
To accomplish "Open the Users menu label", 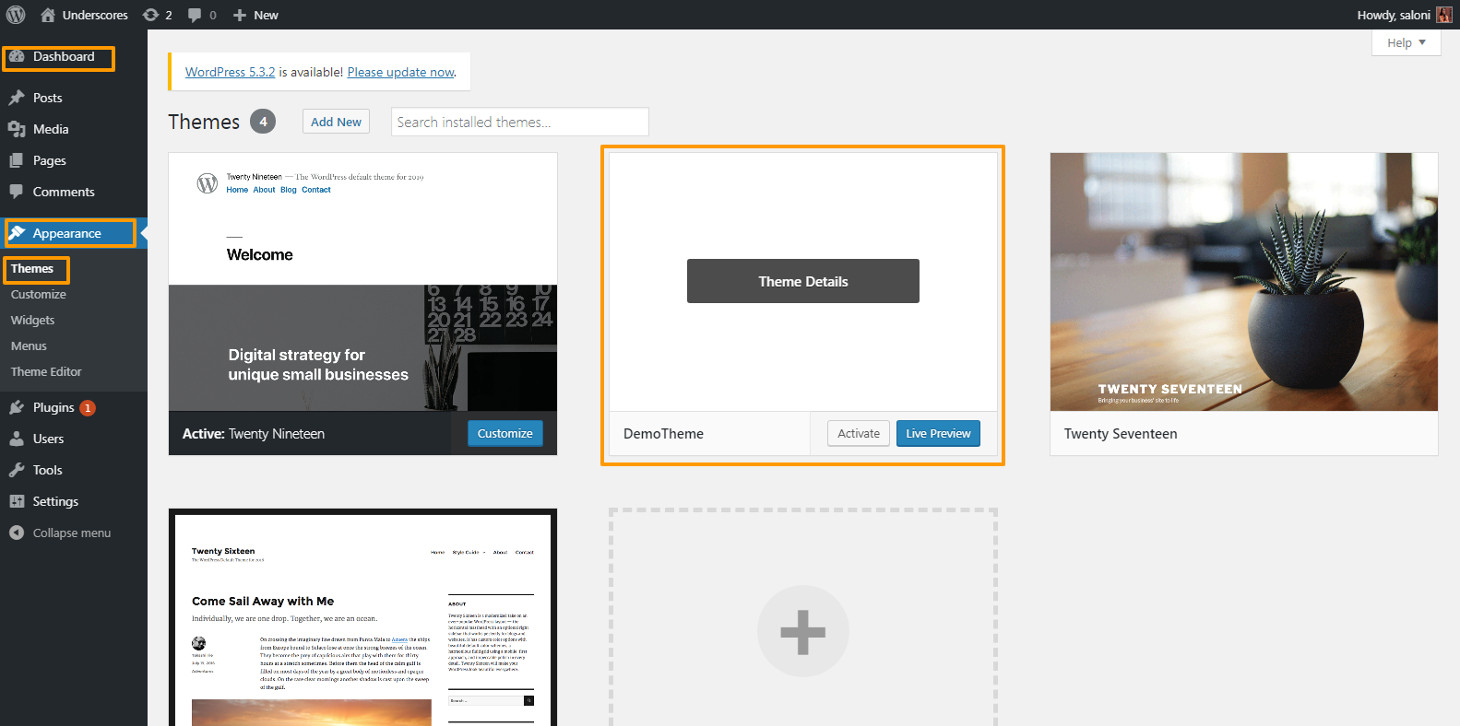I will (x=49, y=439).
